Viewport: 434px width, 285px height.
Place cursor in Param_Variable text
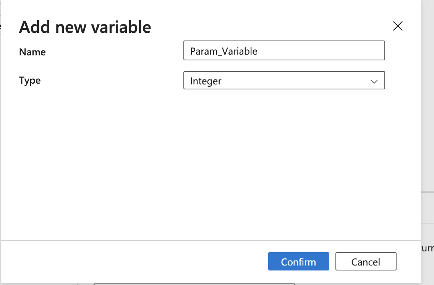(223, 51)
